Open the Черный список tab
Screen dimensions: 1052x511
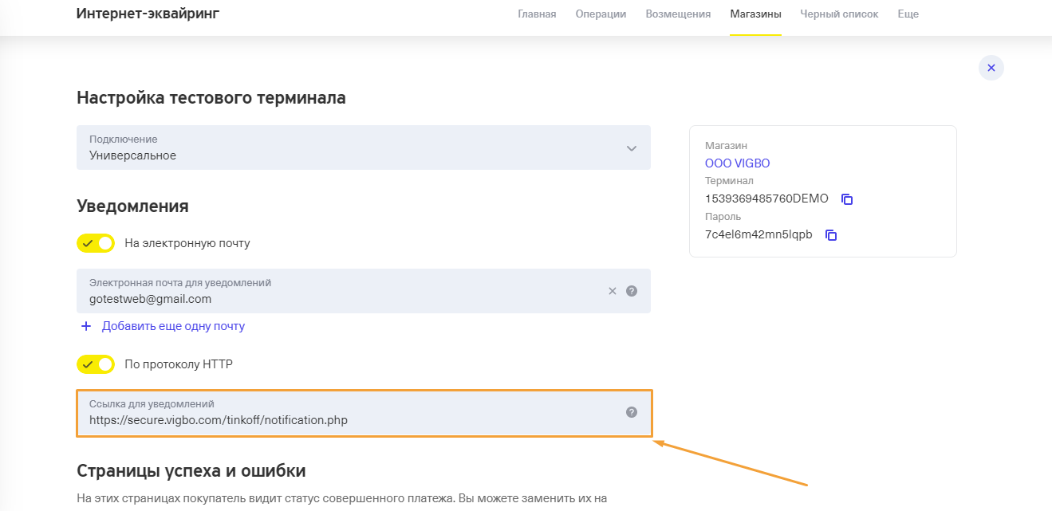coord(839,14)
